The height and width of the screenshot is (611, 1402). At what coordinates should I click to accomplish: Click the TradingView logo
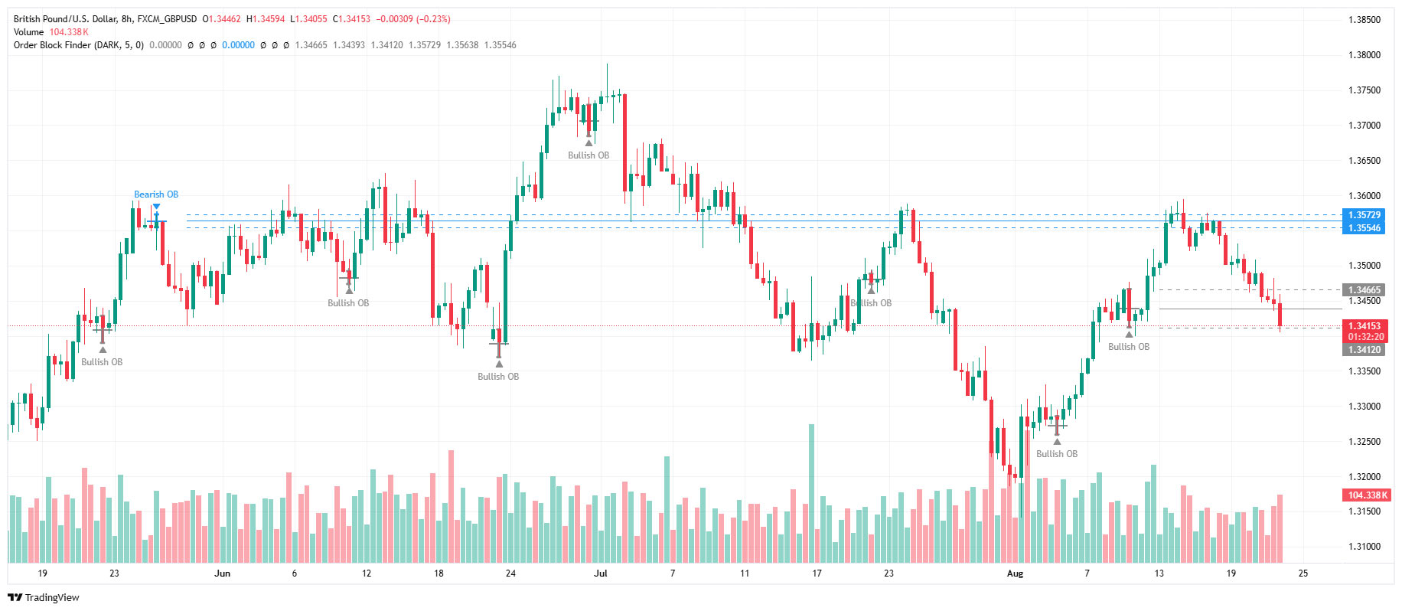click(x=44, y=597)
